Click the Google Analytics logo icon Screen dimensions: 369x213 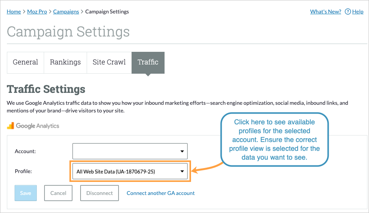click(10, 125)
